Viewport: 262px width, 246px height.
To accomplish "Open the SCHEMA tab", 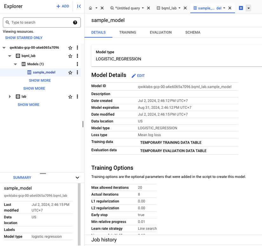I will [193, 32].
